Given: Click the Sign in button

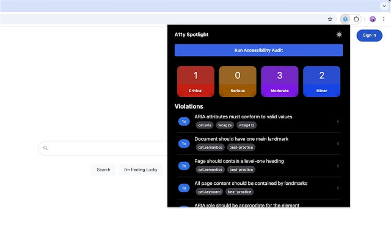Looking at the screenshot, I should click(x=369, y=35).
